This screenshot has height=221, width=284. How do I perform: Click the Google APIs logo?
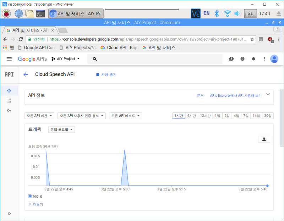pos(32,59)
